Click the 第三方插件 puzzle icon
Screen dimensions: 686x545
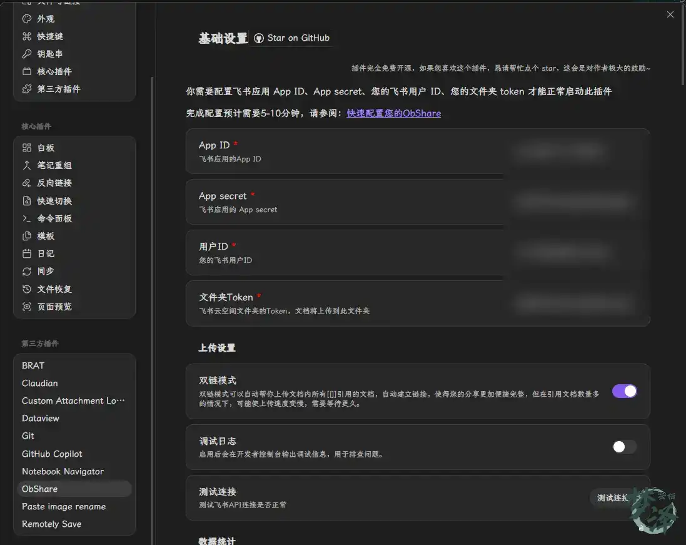click(27, 89)
